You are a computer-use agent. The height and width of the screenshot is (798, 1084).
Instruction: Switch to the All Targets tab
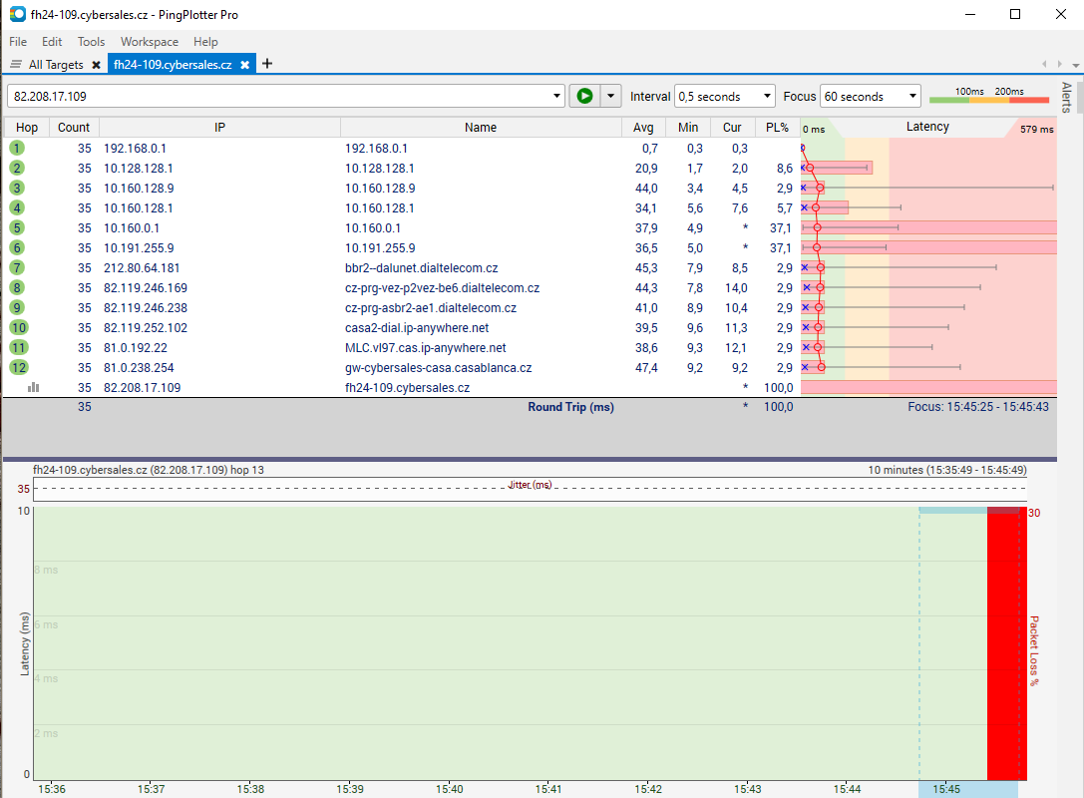pyautogui.click(x=55, y=65)
